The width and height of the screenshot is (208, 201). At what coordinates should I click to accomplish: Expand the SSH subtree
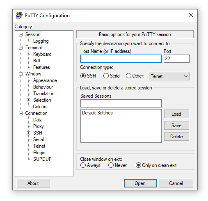tap(28, 133)
